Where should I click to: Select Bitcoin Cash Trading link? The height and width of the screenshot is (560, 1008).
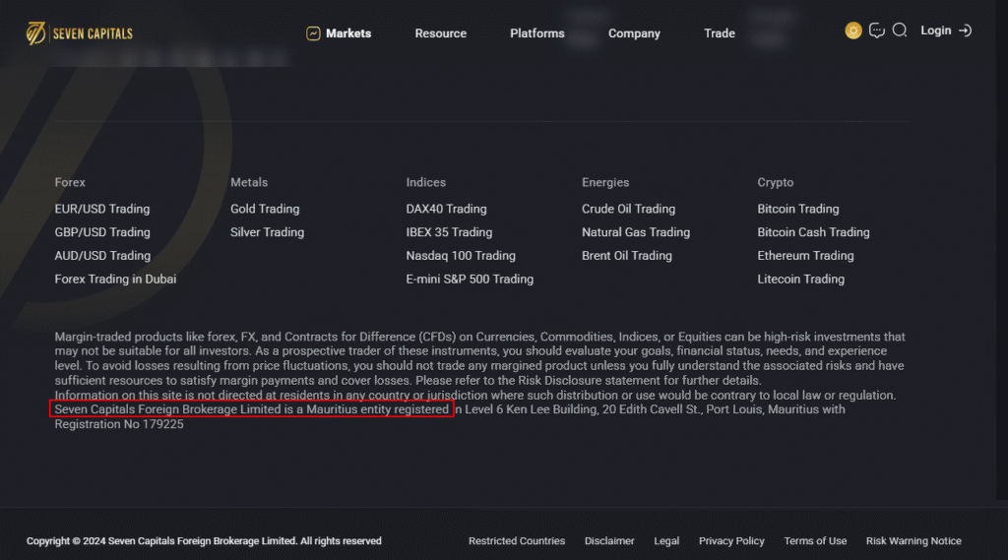click(813, 232)
